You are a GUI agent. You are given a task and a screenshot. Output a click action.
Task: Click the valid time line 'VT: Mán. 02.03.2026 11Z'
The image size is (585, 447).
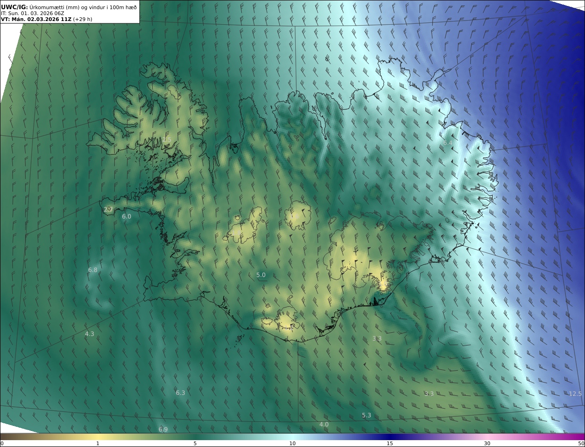36,20
